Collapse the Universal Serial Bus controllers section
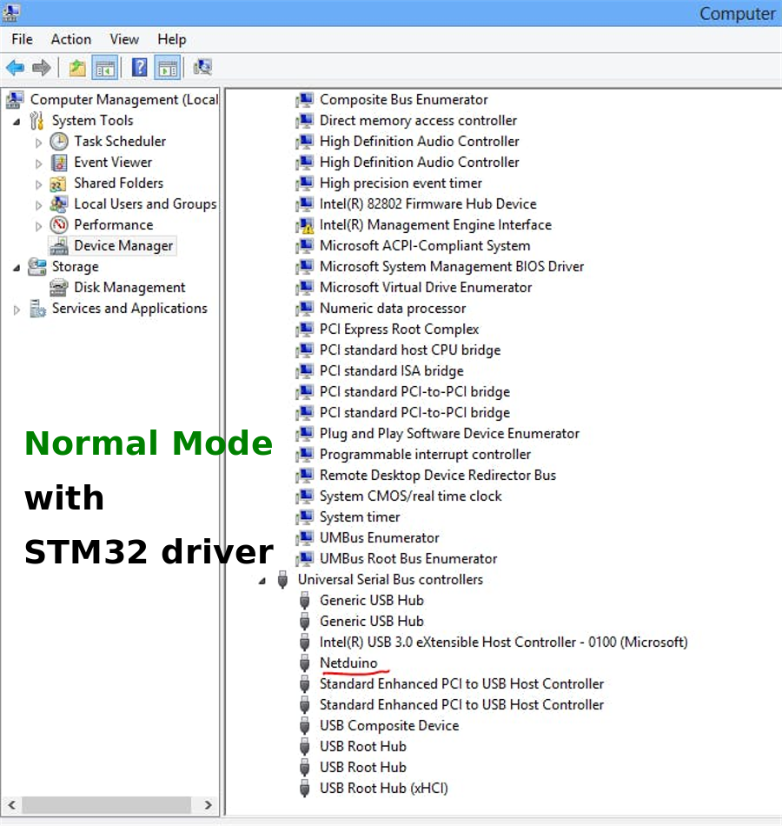 tap(262, 579)
